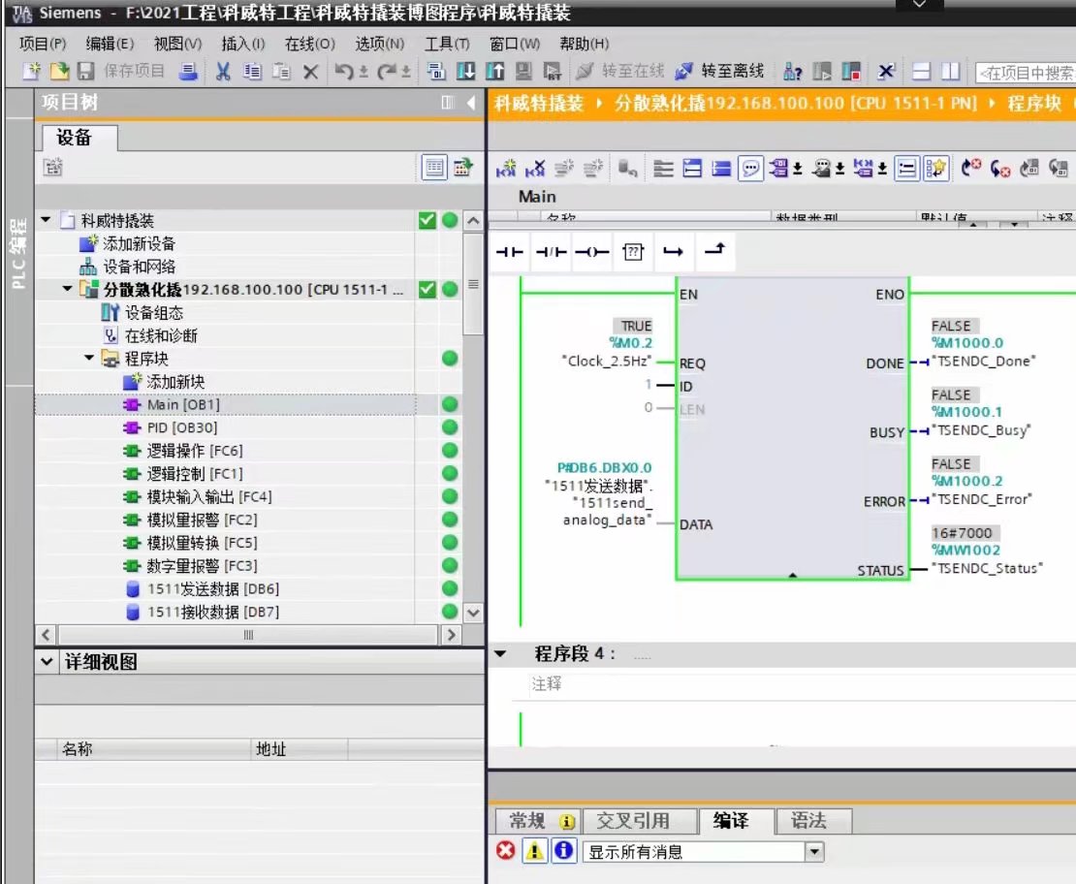The height and width of the screenshot is (884, 1076).
Task: Open the 在线(O) menu
Action: [x=309, y=44]
